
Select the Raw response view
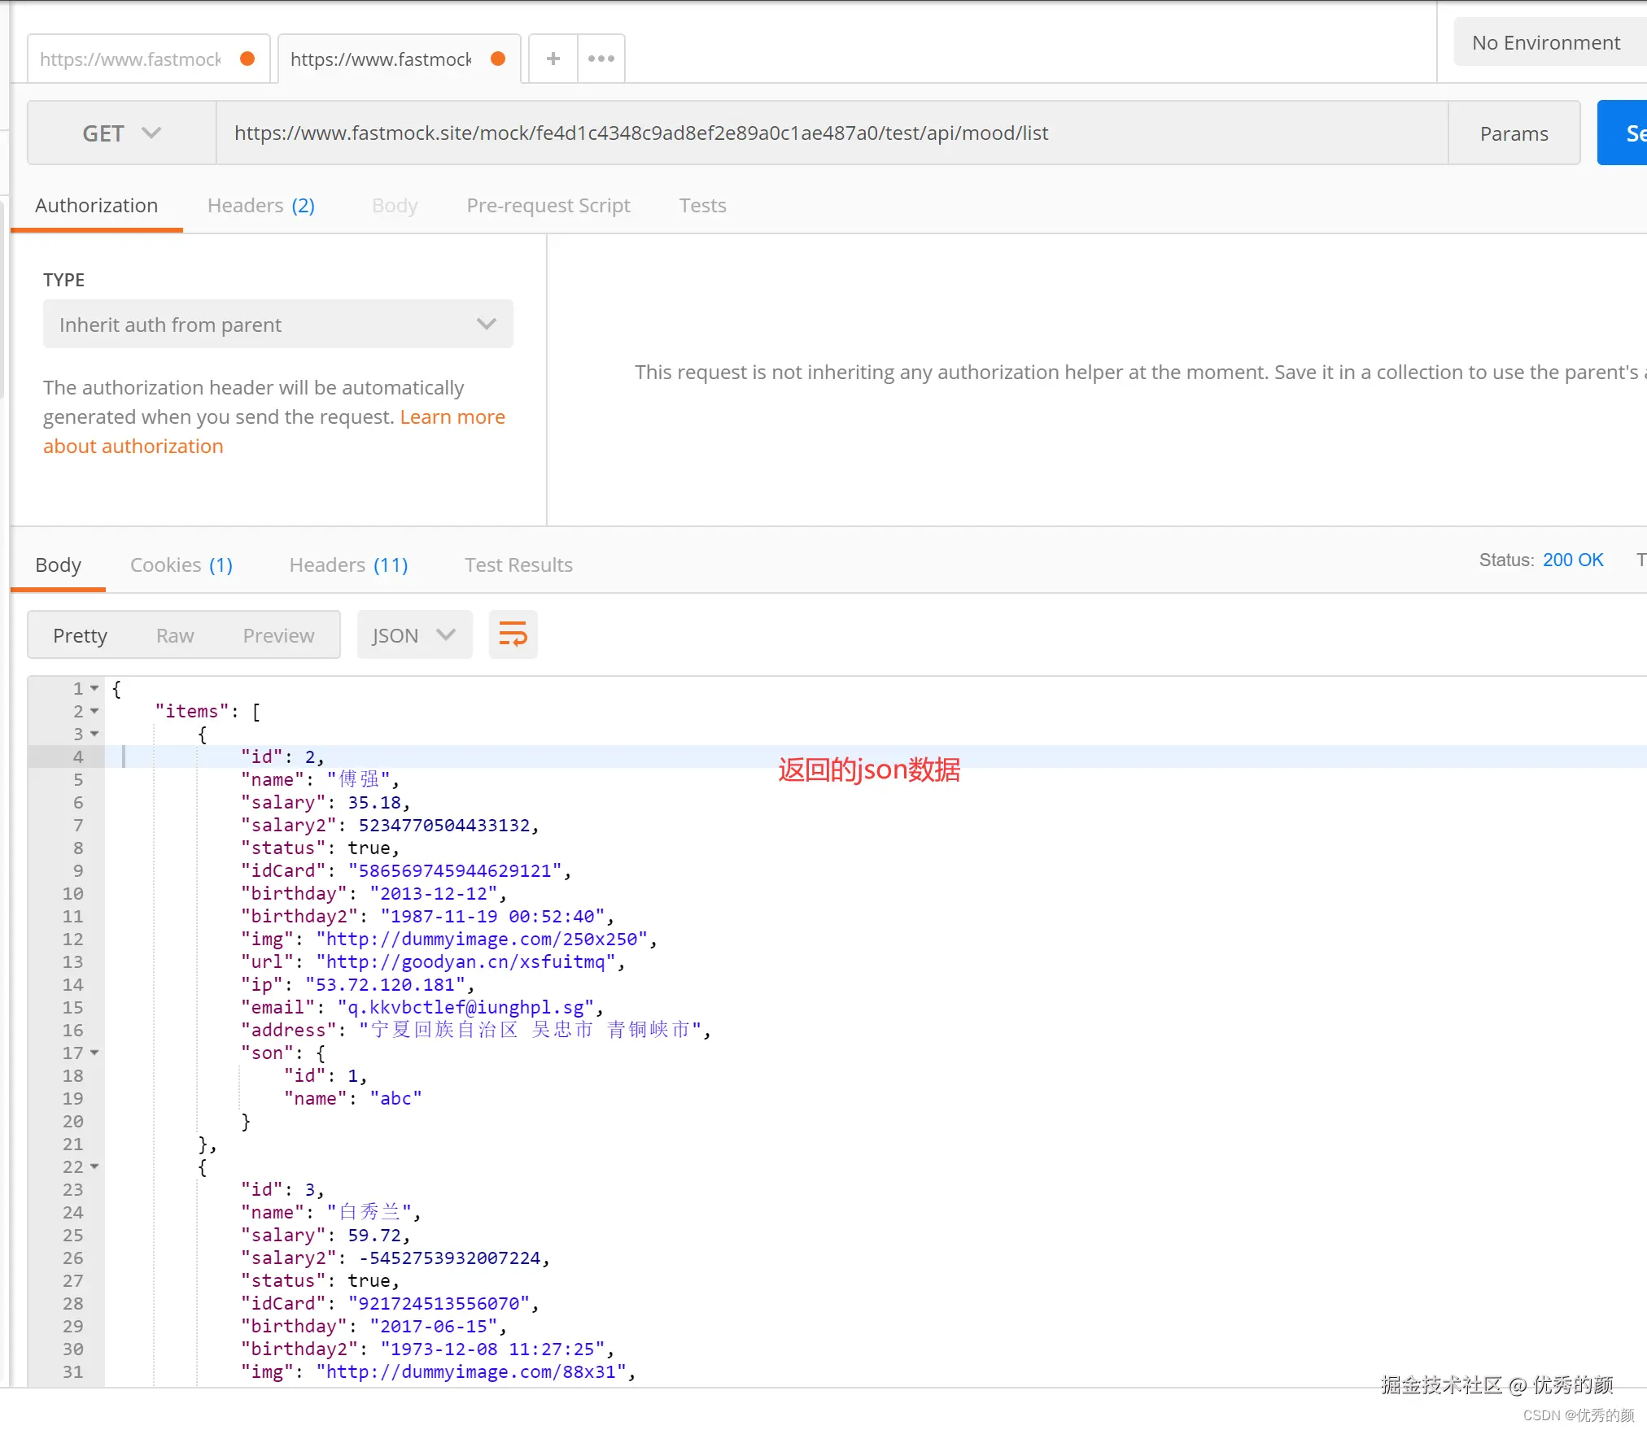pyautogui.click(x=175, y=635)
